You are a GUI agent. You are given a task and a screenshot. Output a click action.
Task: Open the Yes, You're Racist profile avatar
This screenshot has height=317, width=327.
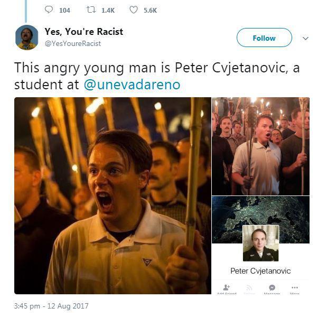pyautogui.click(x=27, y=38)
